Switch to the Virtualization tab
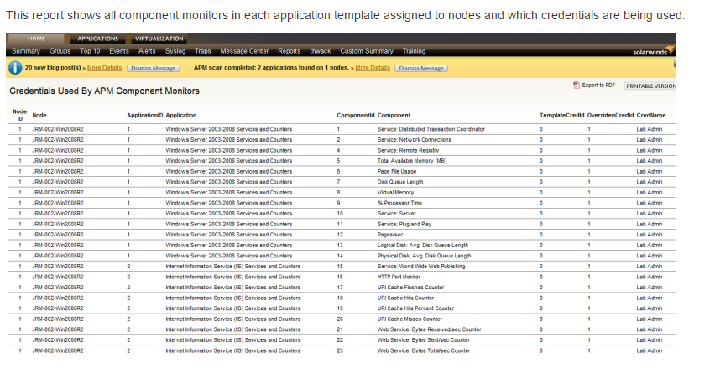 tap(159, 39)
